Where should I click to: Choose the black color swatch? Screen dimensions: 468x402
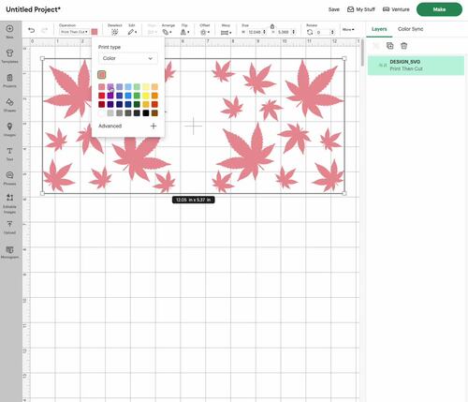(146, 113)
